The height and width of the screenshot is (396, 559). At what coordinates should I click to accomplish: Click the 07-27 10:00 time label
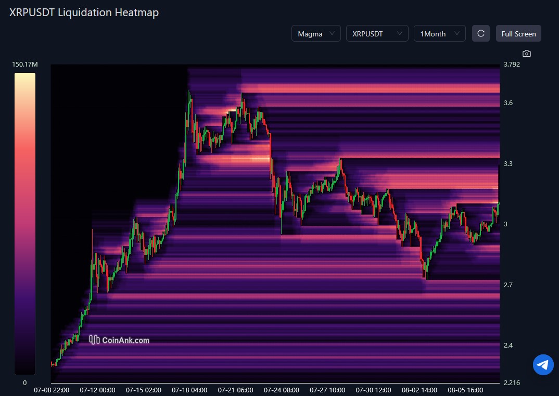(x=327, y=390)
